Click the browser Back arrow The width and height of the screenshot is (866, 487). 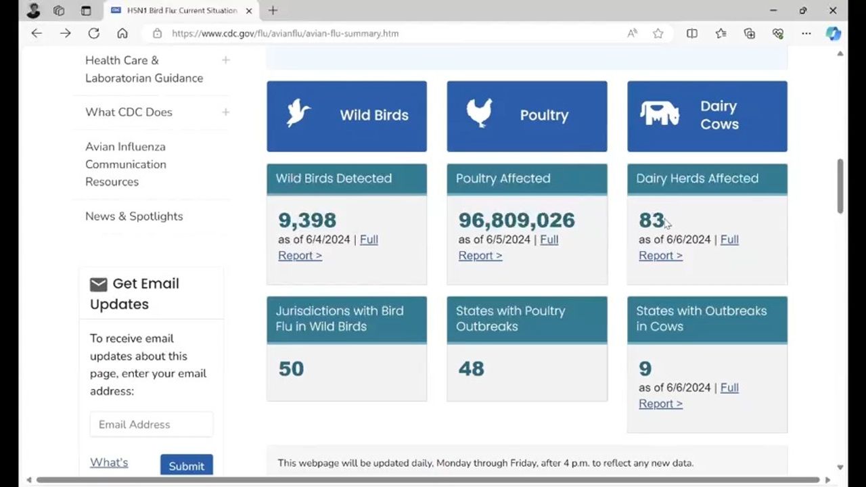37,33
